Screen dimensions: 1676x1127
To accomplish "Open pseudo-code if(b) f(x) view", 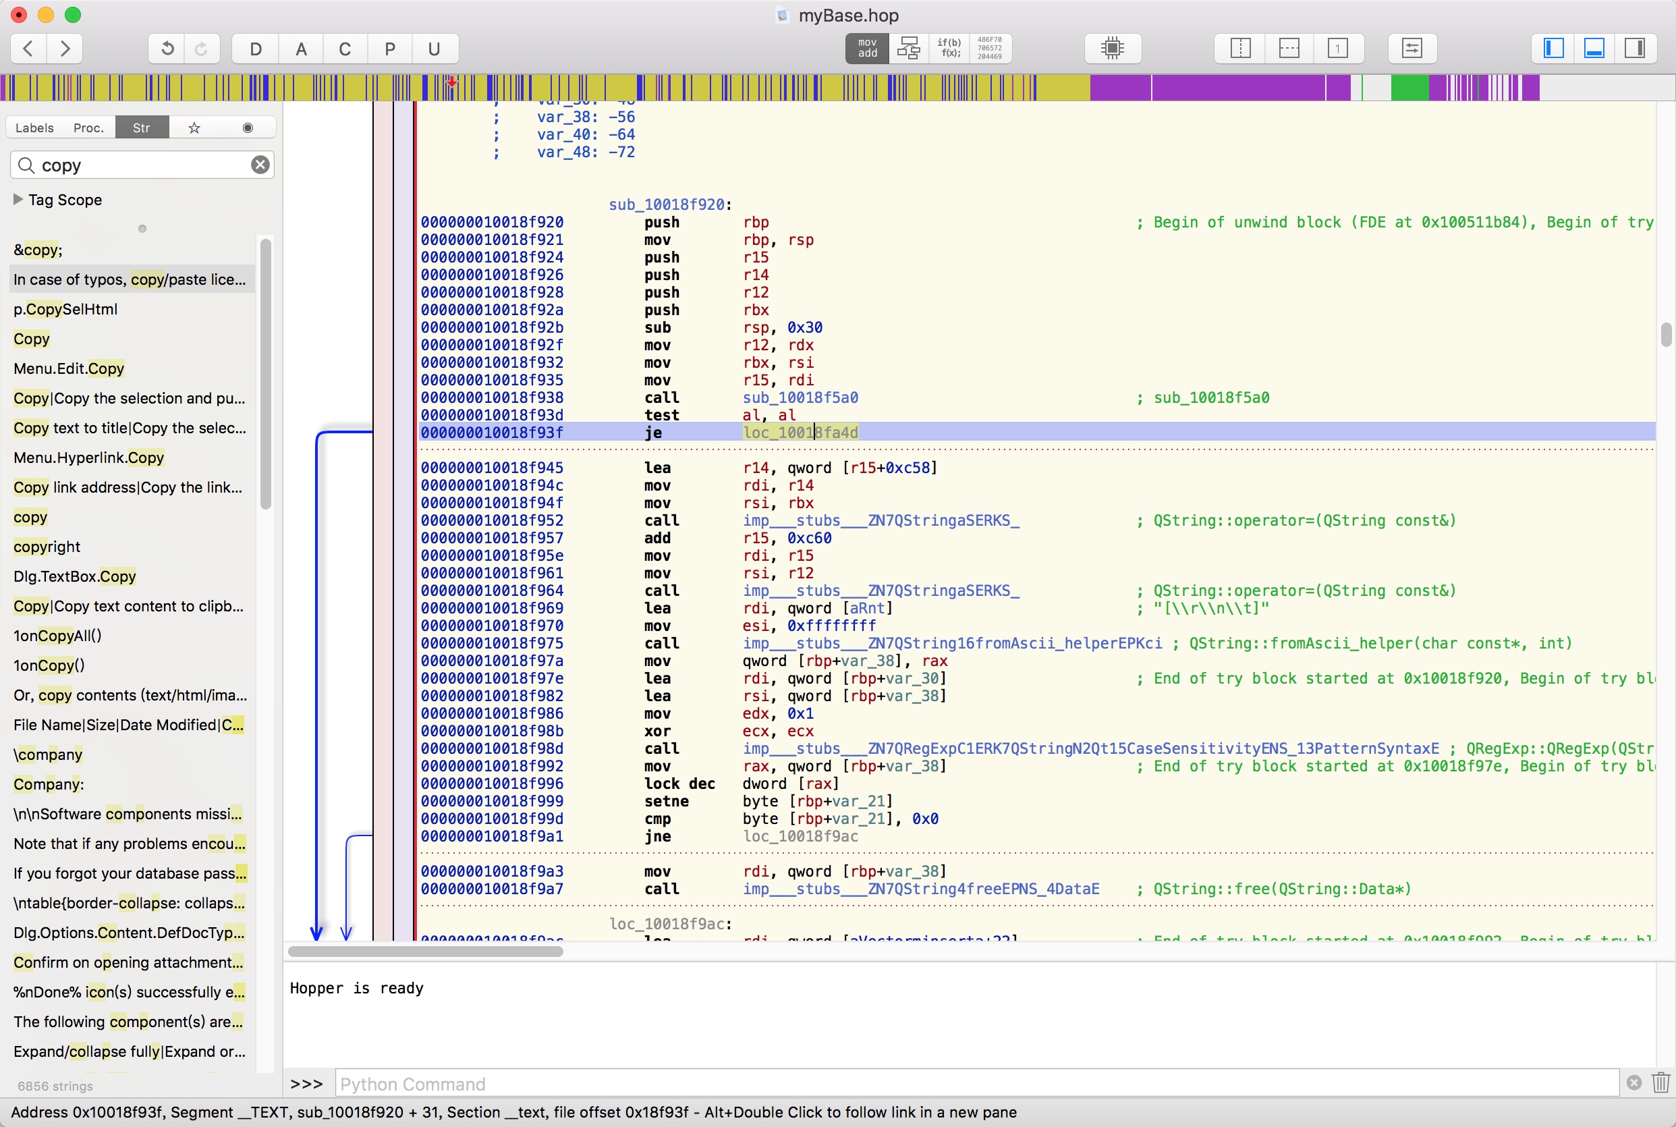I will [949, 49].
